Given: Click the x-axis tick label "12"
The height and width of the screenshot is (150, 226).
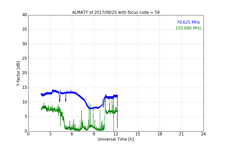Looking at the screenshot, I should [x=116, y=134].
